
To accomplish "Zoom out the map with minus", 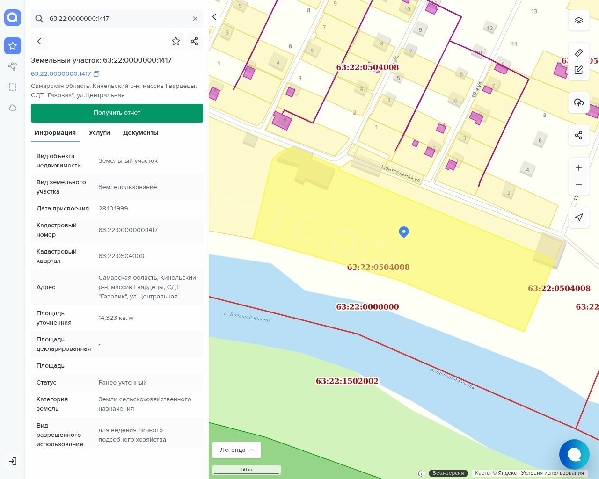I will [x=578, y=185].
